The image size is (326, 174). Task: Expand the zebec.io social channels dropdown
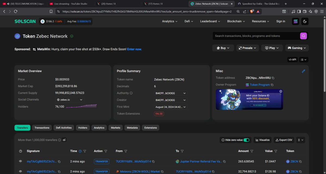pos(70,100)
